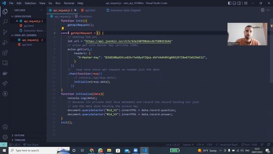The width and height of the screenshot is (273, 154).
Task: Open the Accounts menu in activity bar
Action: [x=5, y=127]
